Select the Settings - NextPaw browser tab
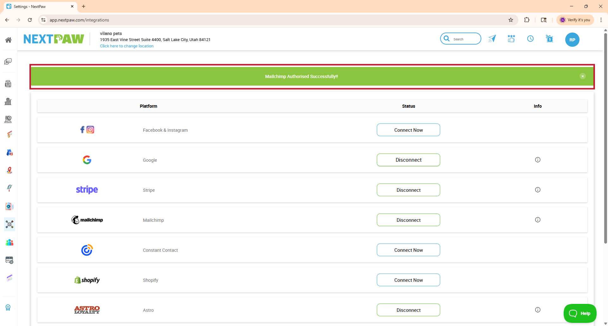The image size is (608, 326). pyautogui.click(x=40, y=6)
